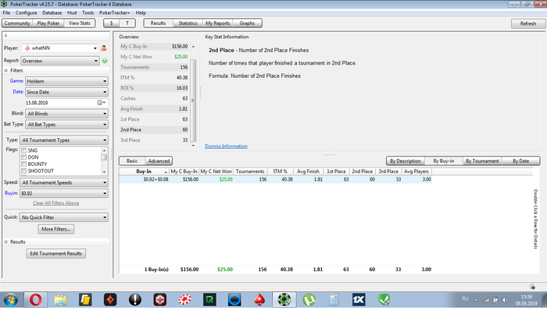Click the pin icon in the status bar
The width and height of the screenshot is (547, 314).
[532, 287]
